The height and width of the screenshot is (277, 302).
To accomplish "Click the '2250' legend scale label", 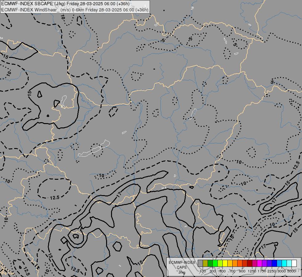I will 272,271.
